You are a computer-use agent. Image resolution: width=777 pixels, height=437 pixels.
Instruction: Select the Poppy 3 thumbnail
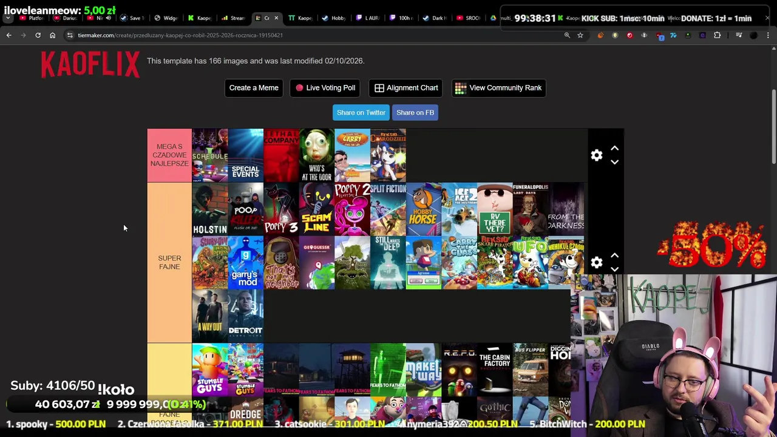(281, 209)
